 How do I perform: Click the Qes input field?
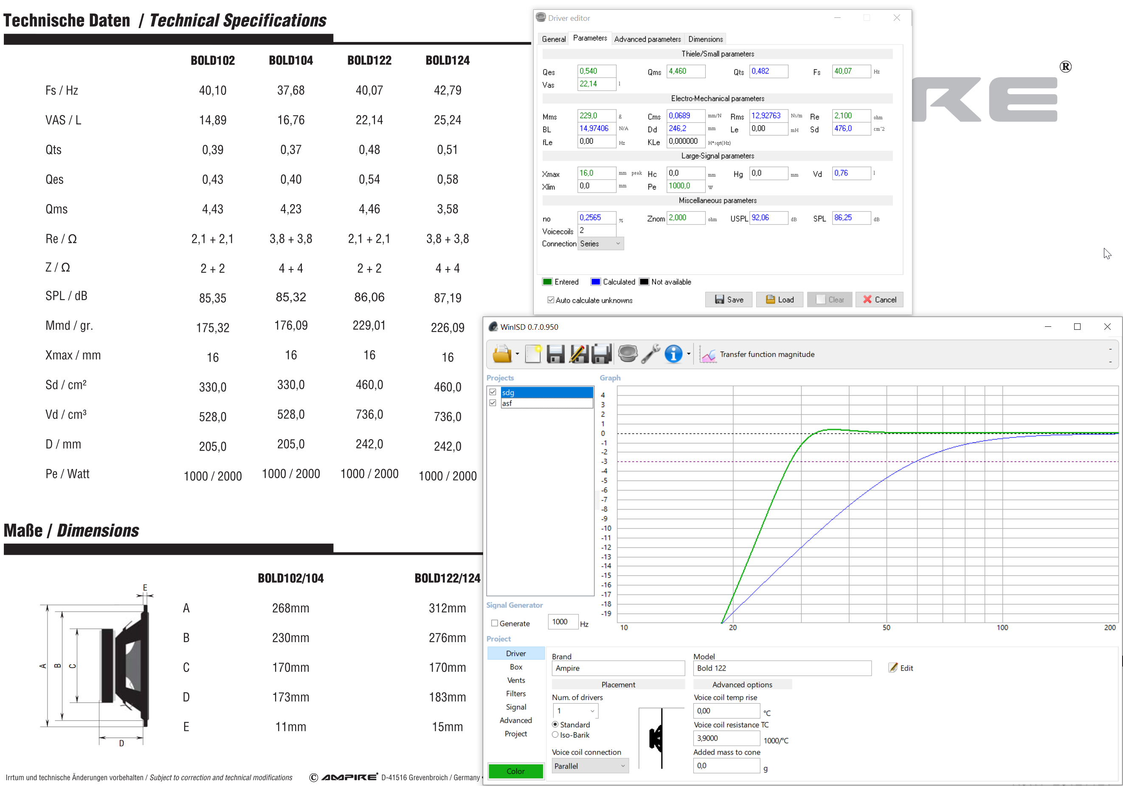(x=596, y=71)
